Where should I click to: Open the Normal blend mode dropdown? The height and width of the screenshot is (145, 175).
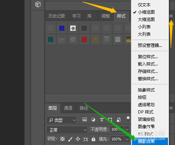pyautogui.click(x=67, y=130)
